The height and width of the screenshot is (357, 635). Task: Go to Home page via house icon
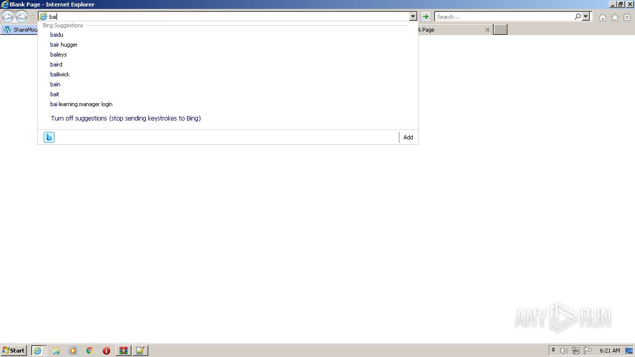click(x=602, y=17)
